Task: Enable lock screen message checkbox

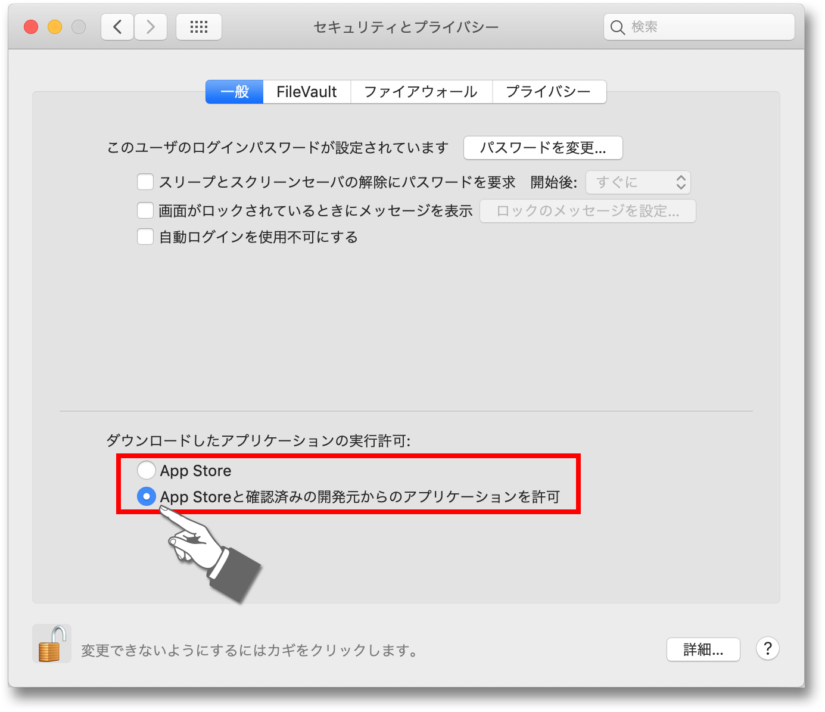Action: click(x=145, y=210)
